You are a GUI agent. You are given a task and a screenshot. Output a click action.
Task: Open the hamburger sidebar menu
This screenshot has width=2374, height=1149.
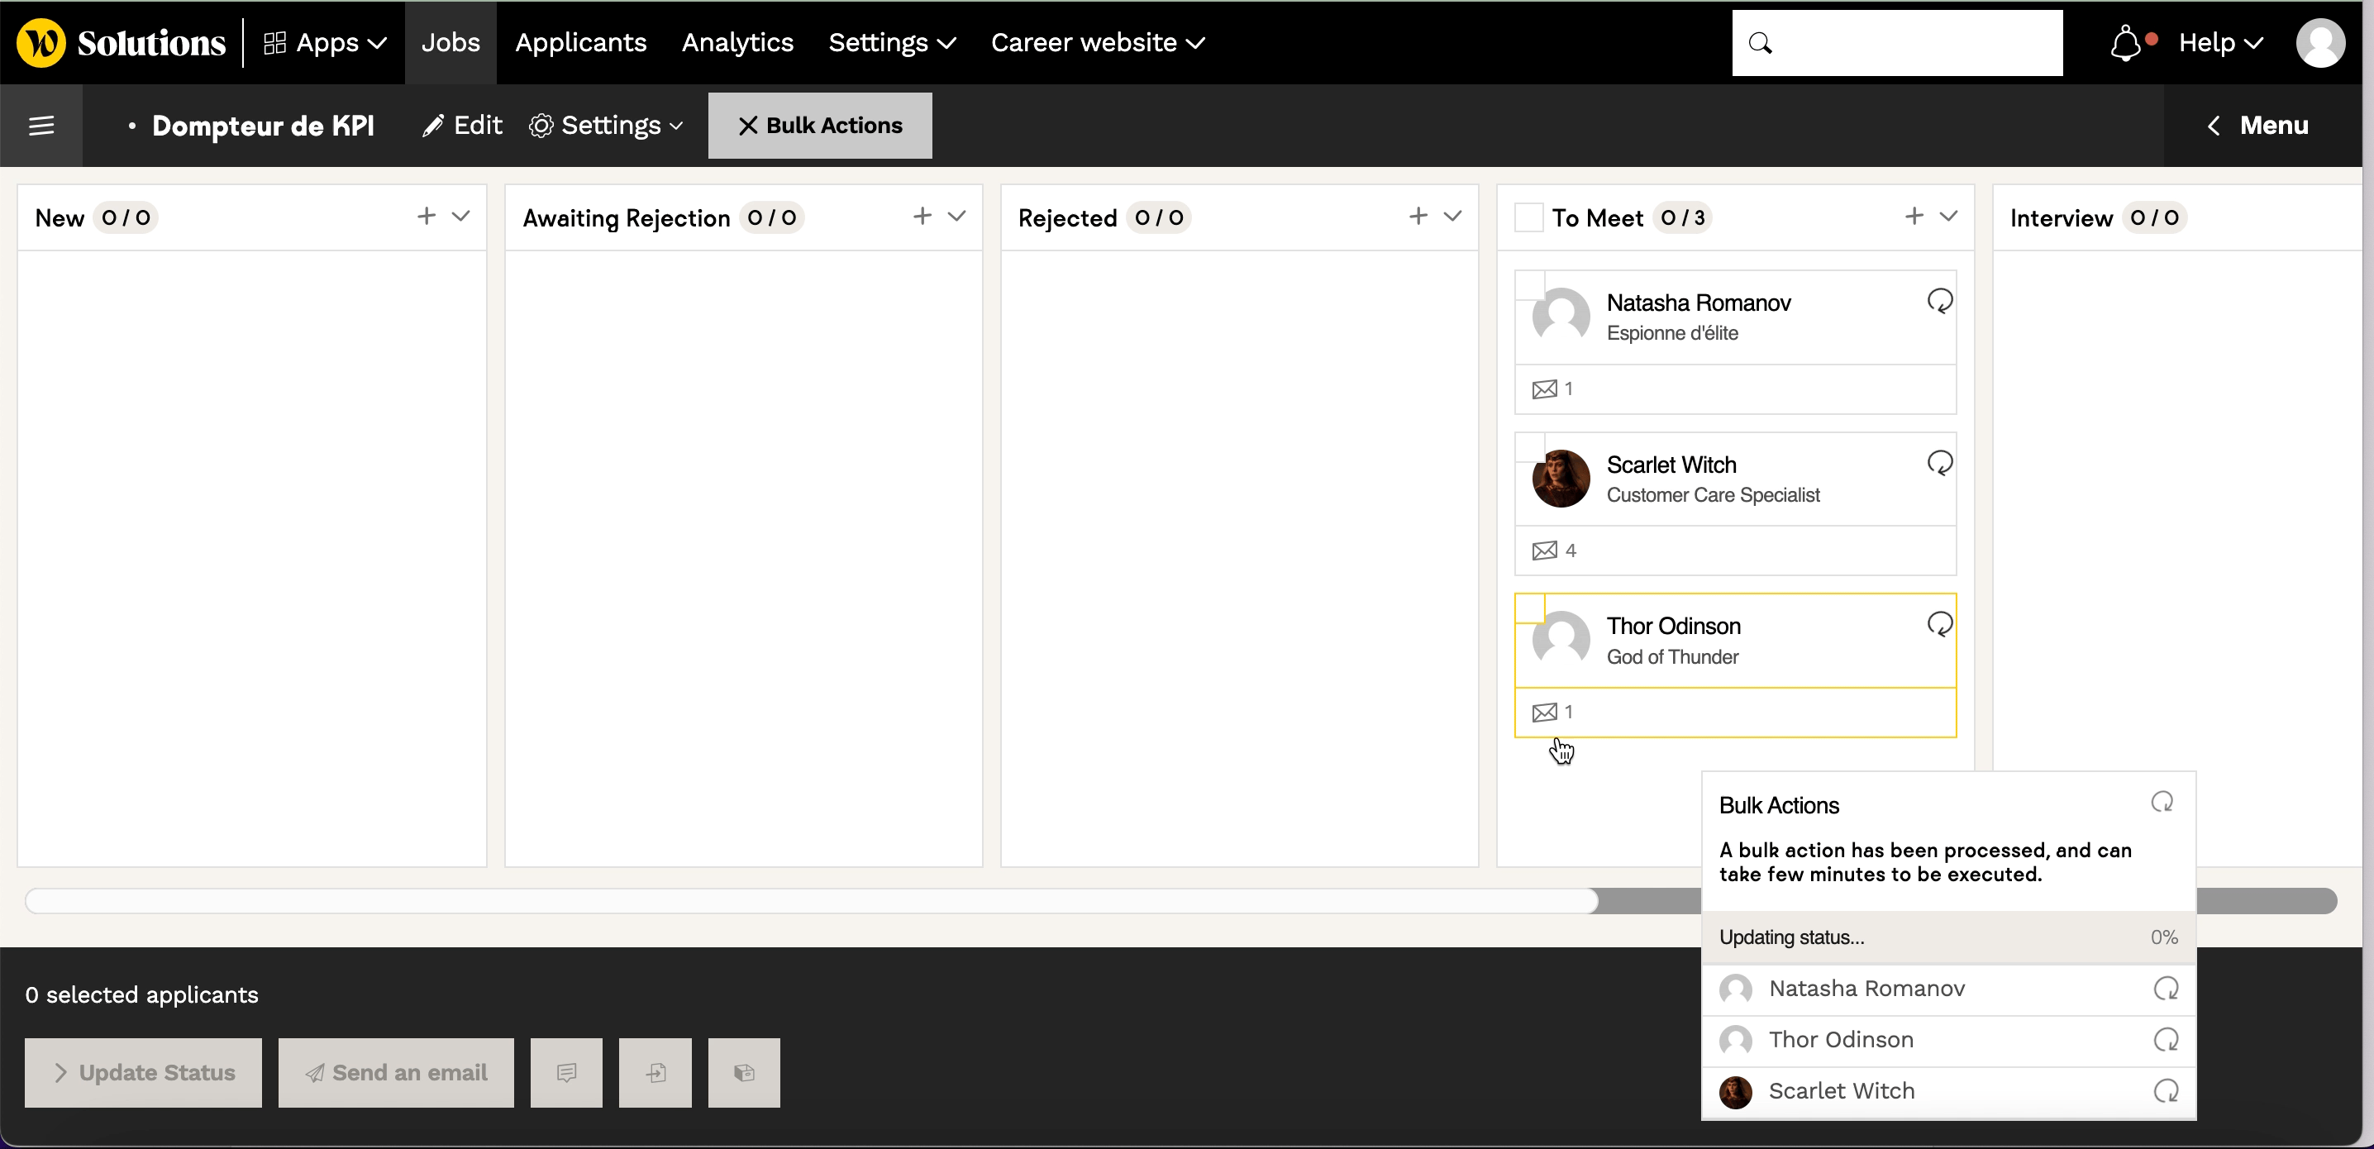tap(41, 126)
